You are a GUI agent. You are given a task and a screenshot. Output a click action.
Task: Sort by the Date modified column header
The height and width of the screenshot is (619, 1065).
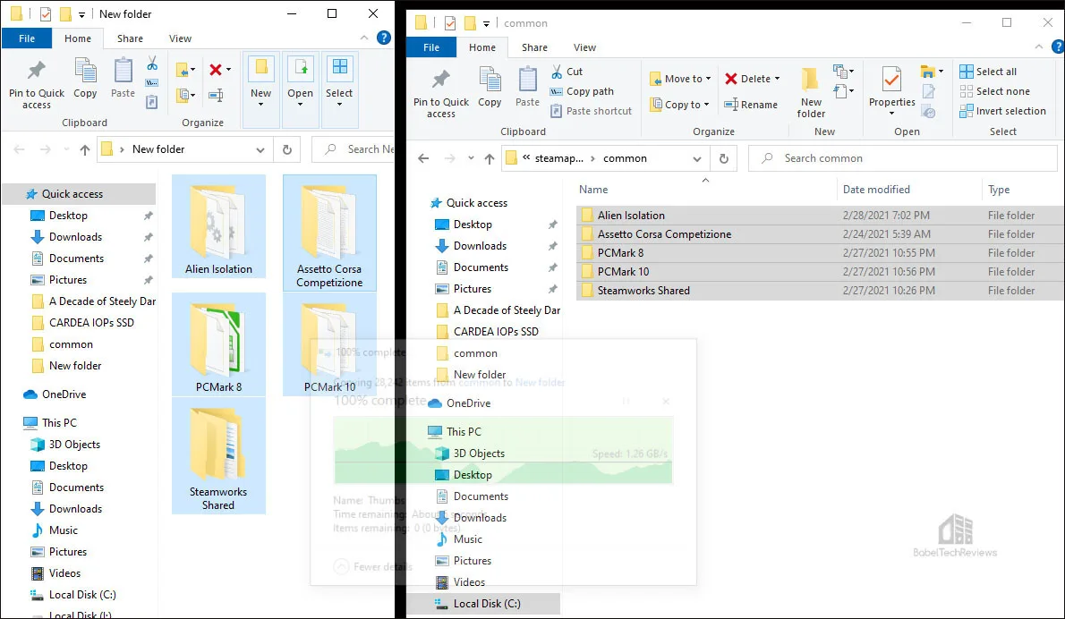click(908, 190)
